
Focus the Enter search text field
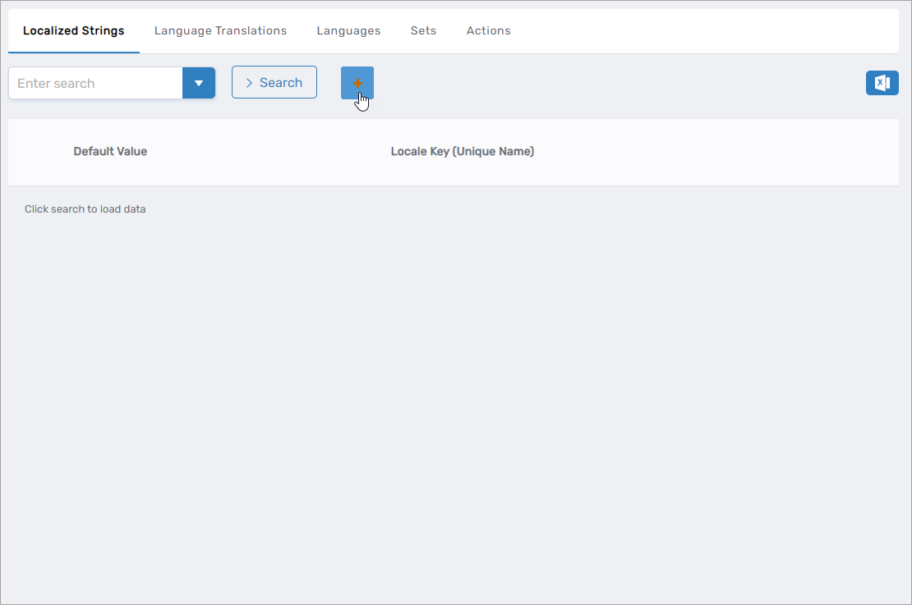95,83
